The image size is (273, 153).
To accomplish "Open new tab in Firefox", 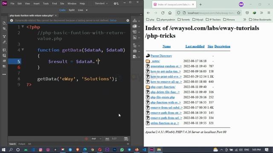I will click(200, 5).
